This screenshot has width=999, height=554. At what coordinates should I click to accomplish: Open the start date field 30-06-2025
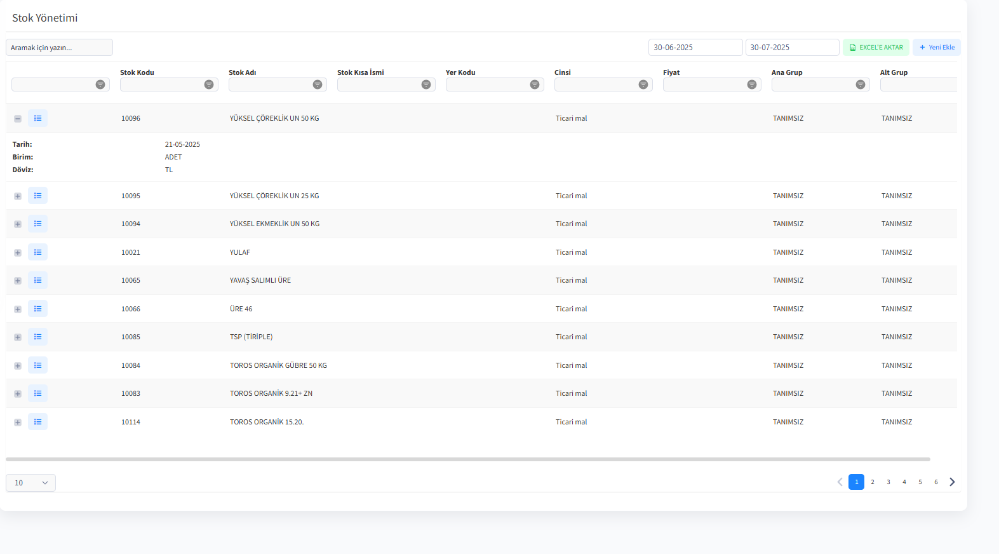tap(695, 48)
